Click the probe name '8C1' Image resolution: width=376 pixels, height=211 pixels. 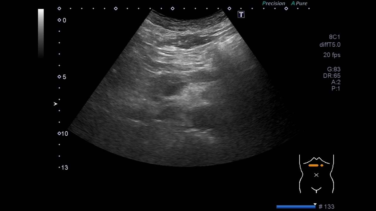point(334,37)
